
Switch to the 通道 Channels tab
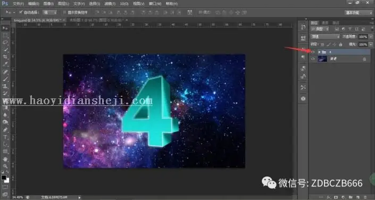tap(325, 23)
